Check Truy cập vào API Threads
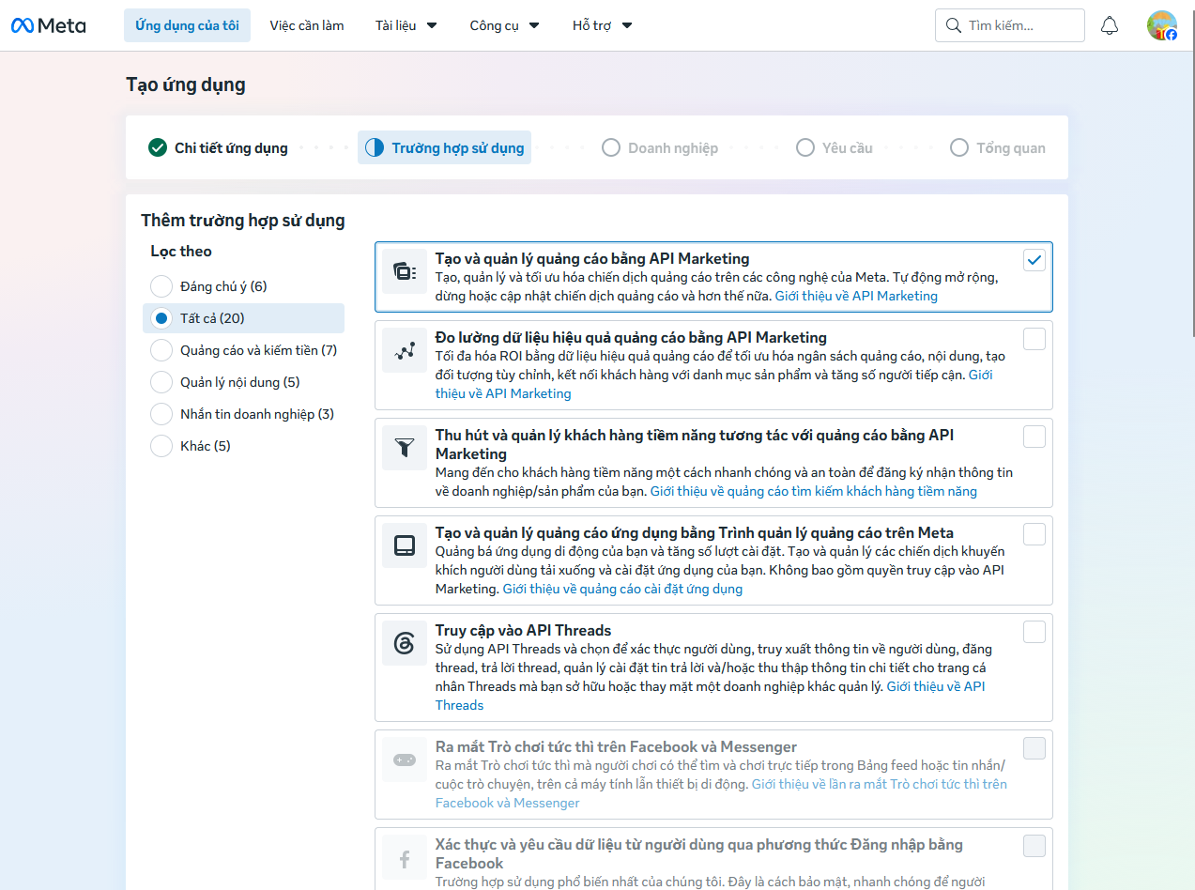1195x890 pixels. click(x=1034, y=632)
